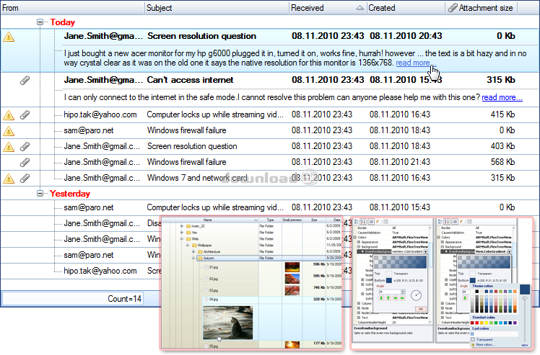Image resolution: width=540 pixels, height=355 pixels.
Task: Click small preview thumbnail of 01.jpg
Action: click(292, 267)
